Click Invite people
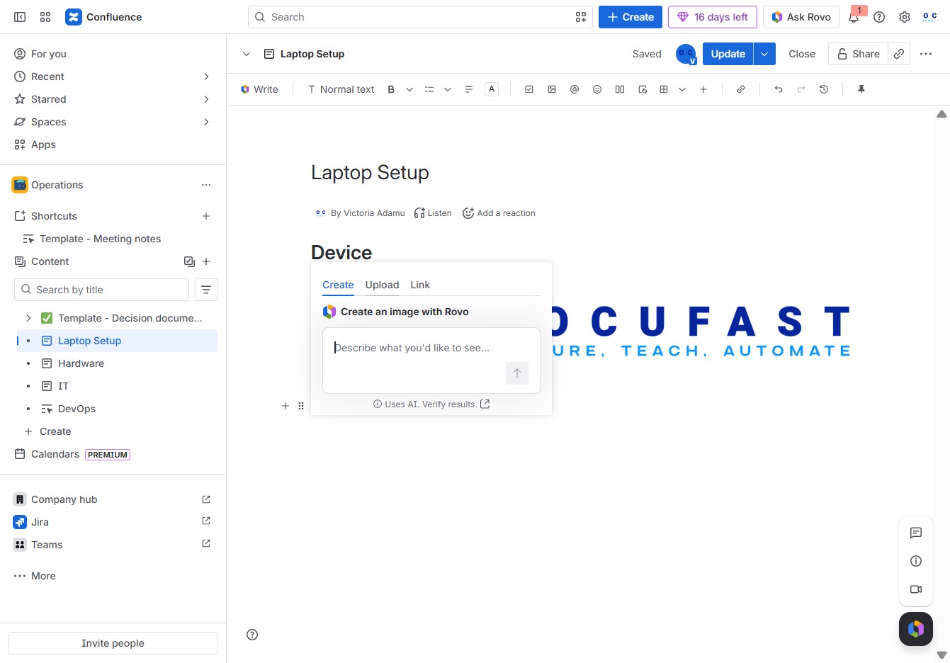 click(113, 643)
